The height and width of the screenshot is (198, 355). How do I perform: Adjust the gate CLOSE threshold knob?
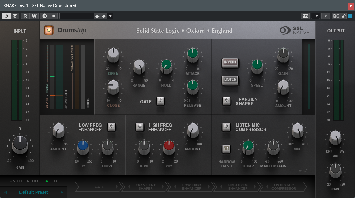click(x=113, y=87)
